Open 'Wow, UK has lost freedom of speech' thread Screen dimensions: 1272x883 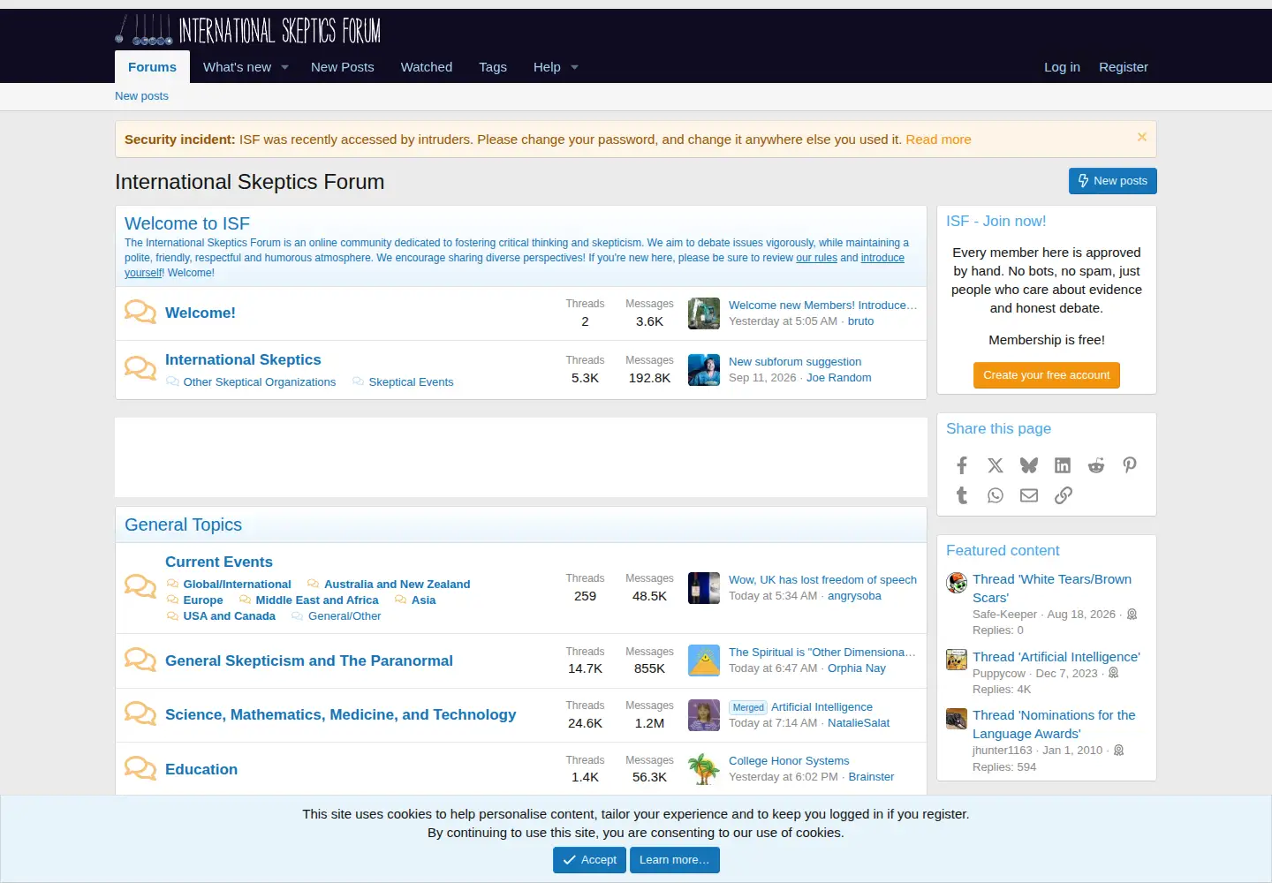tap(822, 580)
